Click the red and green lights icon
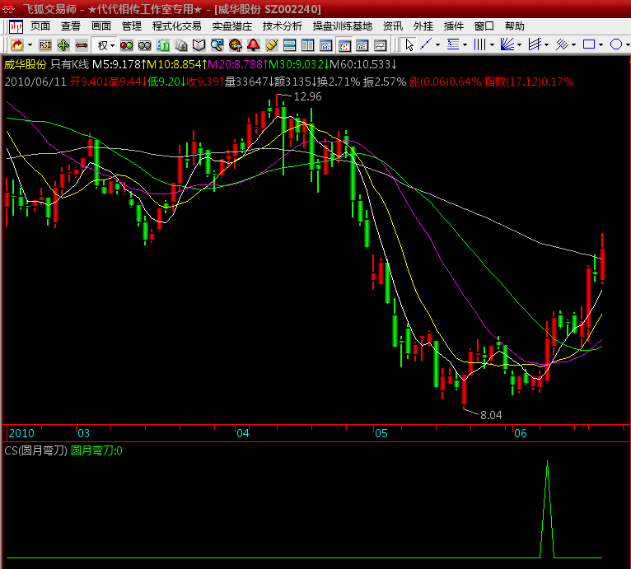 [x=126, y=45]
